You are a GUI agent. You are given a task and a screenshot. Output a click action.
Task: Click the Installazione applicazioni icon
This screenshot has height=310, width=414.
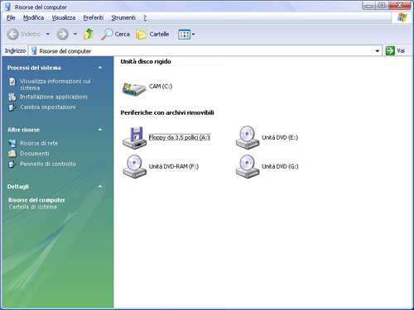12,97
